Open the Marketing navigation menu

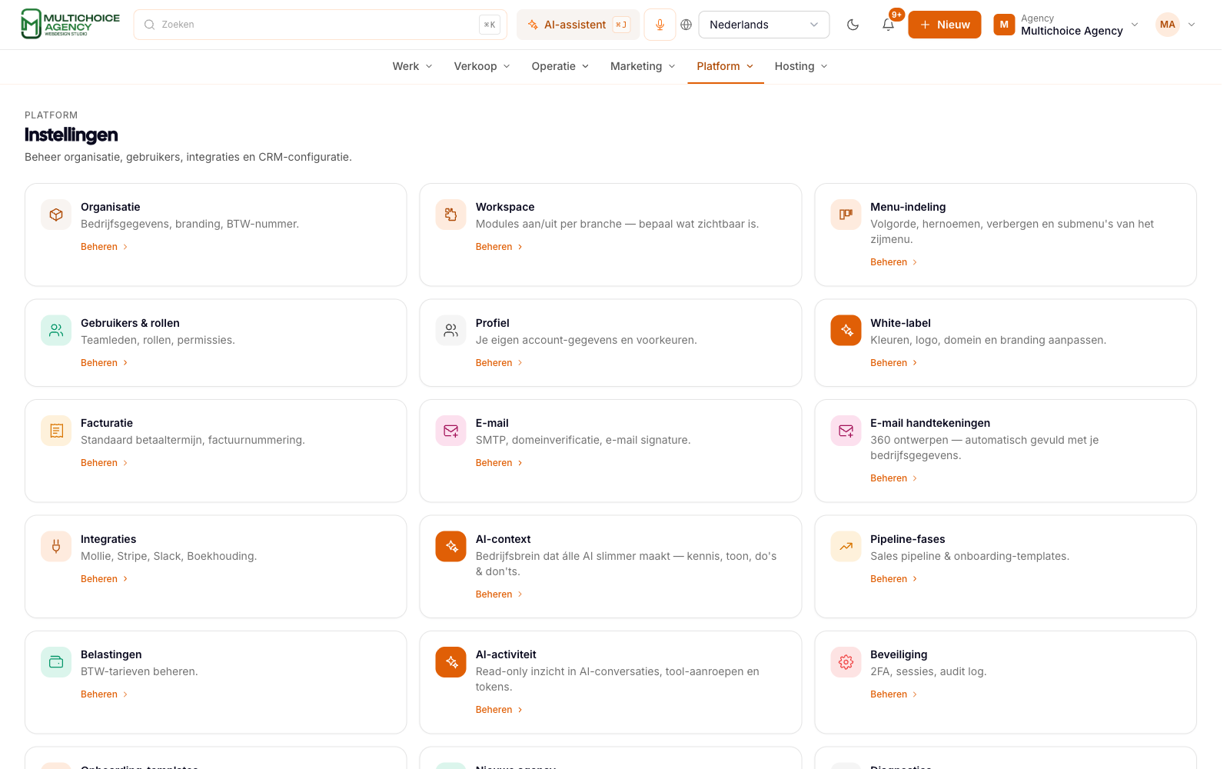pyautogui.click(x=643, y=66)
